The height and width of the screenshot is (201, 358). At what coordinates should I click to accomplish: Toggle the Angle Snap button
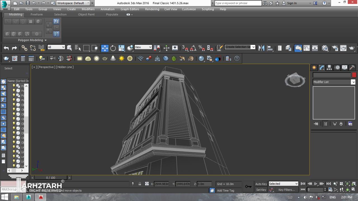tap(193, 48)
